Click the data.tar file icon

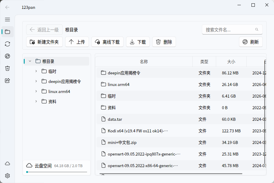coord(104,119)
